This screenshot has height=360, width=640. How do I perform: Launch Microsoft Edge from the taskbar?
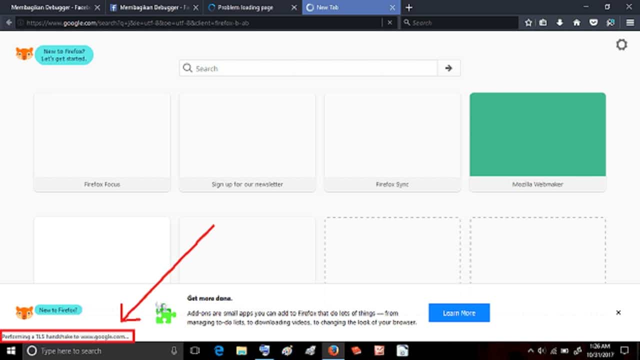[219, 350]
